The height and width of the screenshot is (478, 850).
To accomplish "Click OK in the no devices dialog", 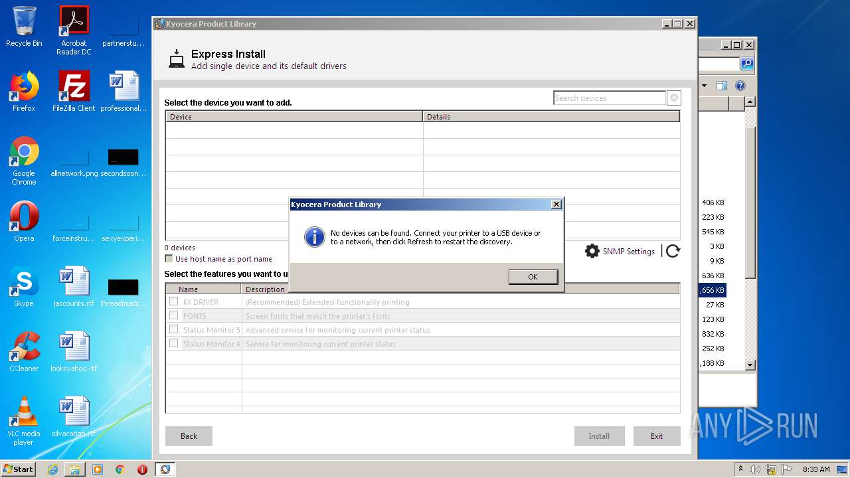I will (x=533, y=277).
